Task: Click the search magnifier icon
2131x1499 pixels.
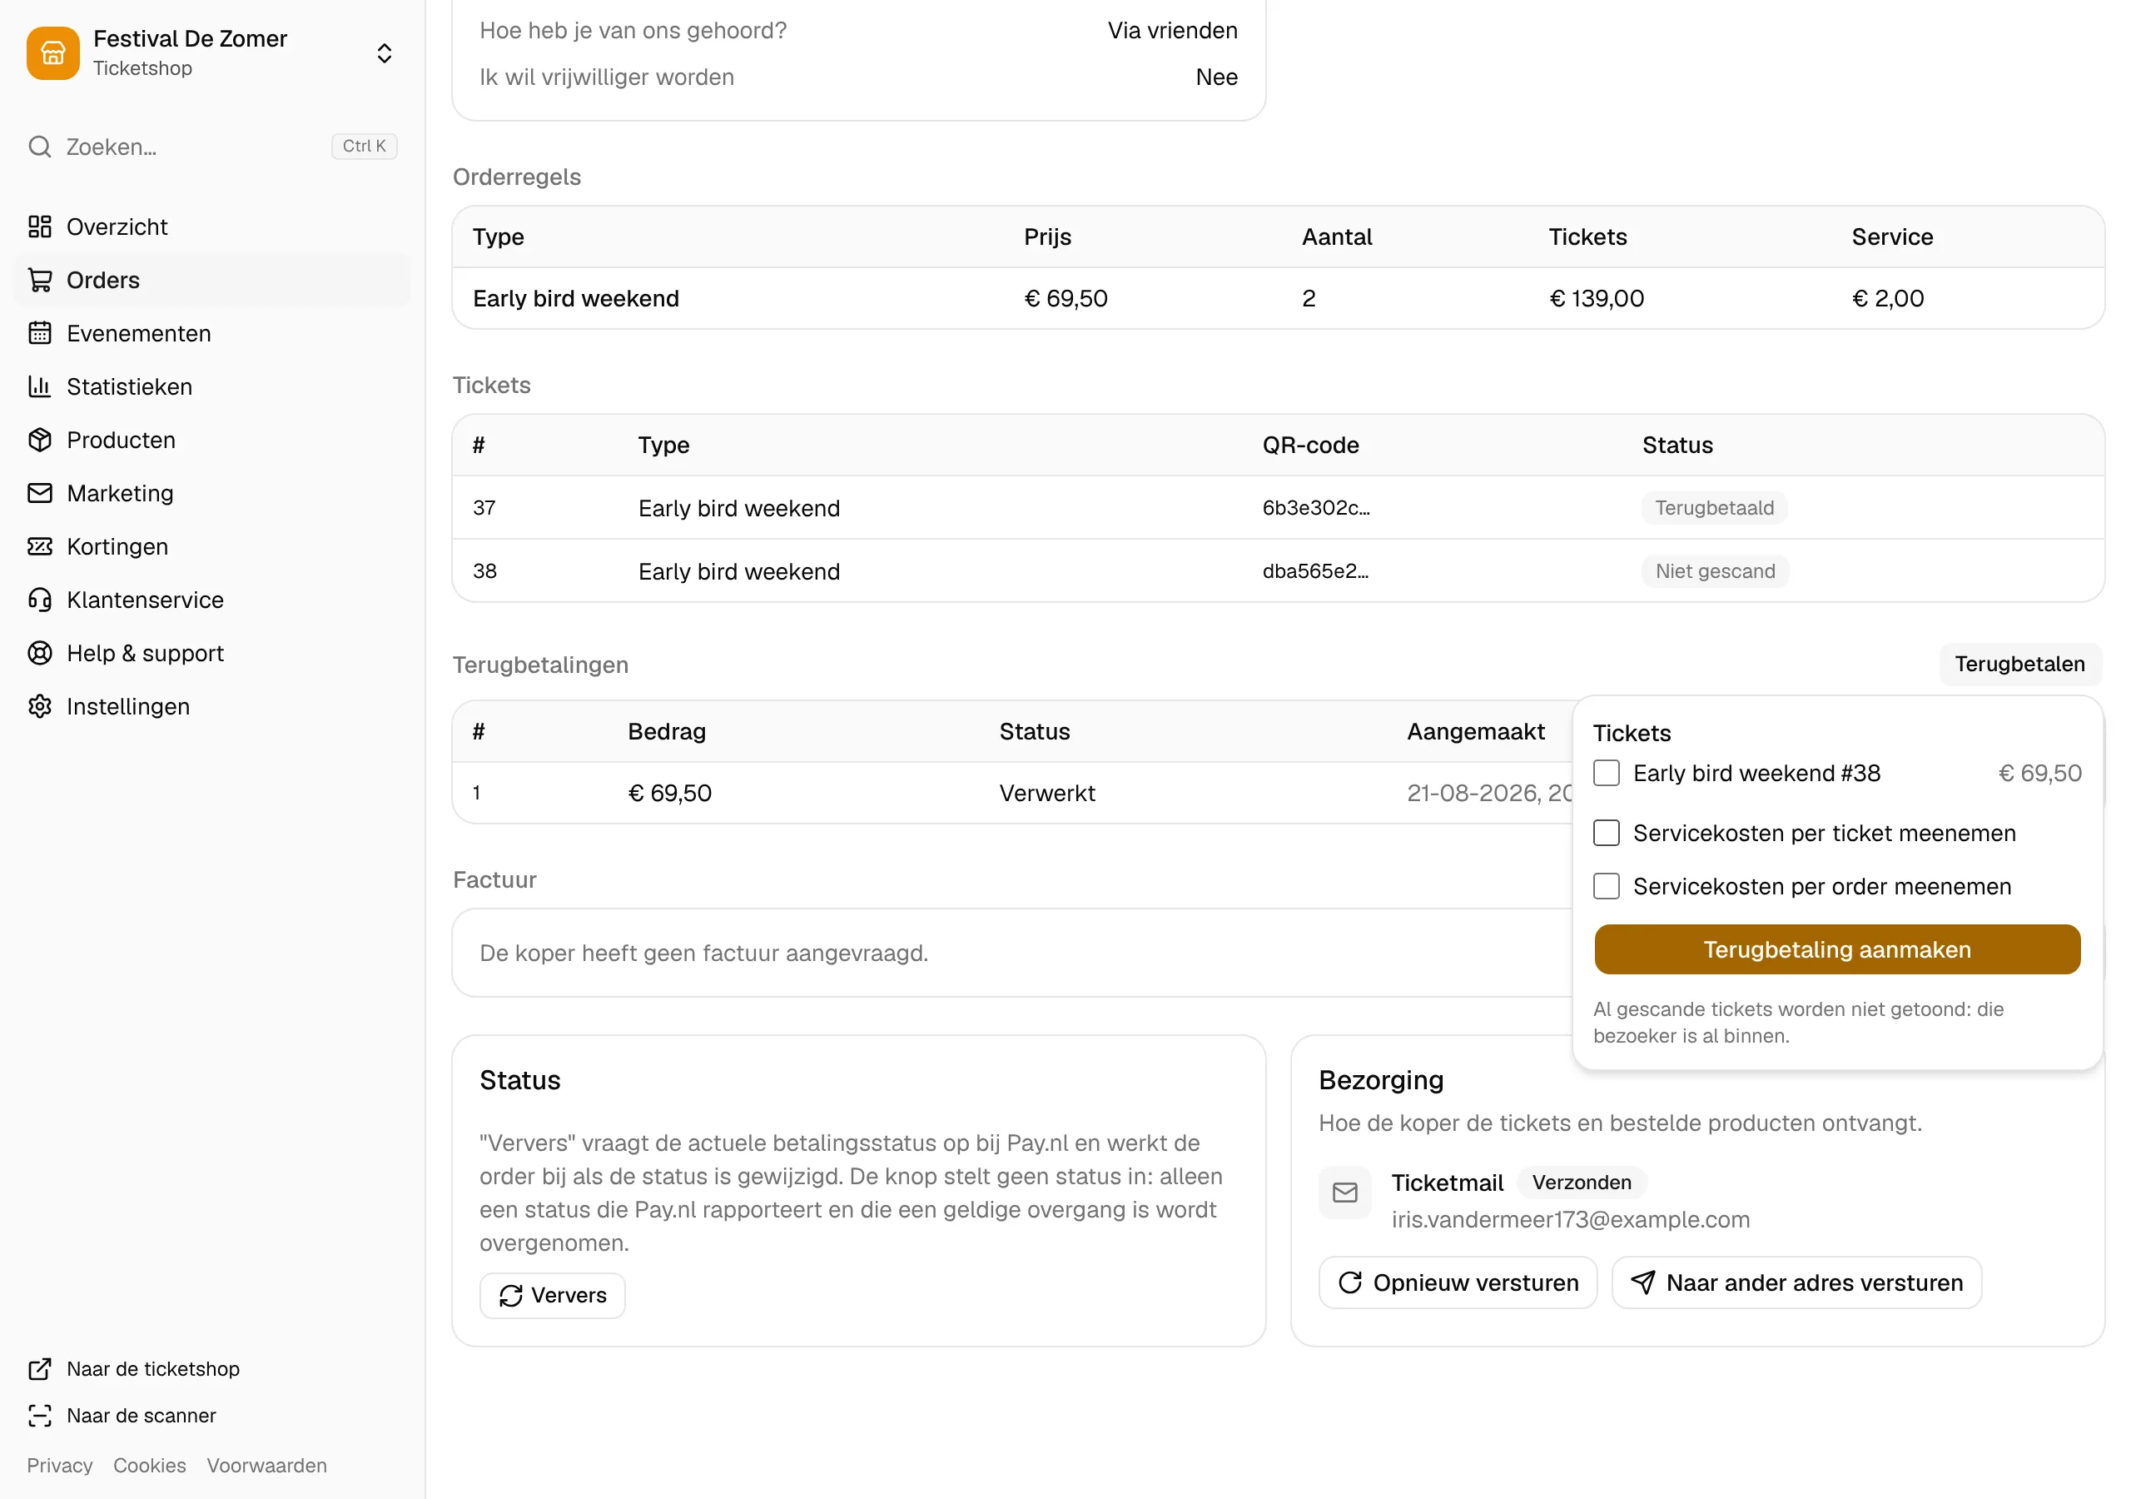Action: (40, 147)
